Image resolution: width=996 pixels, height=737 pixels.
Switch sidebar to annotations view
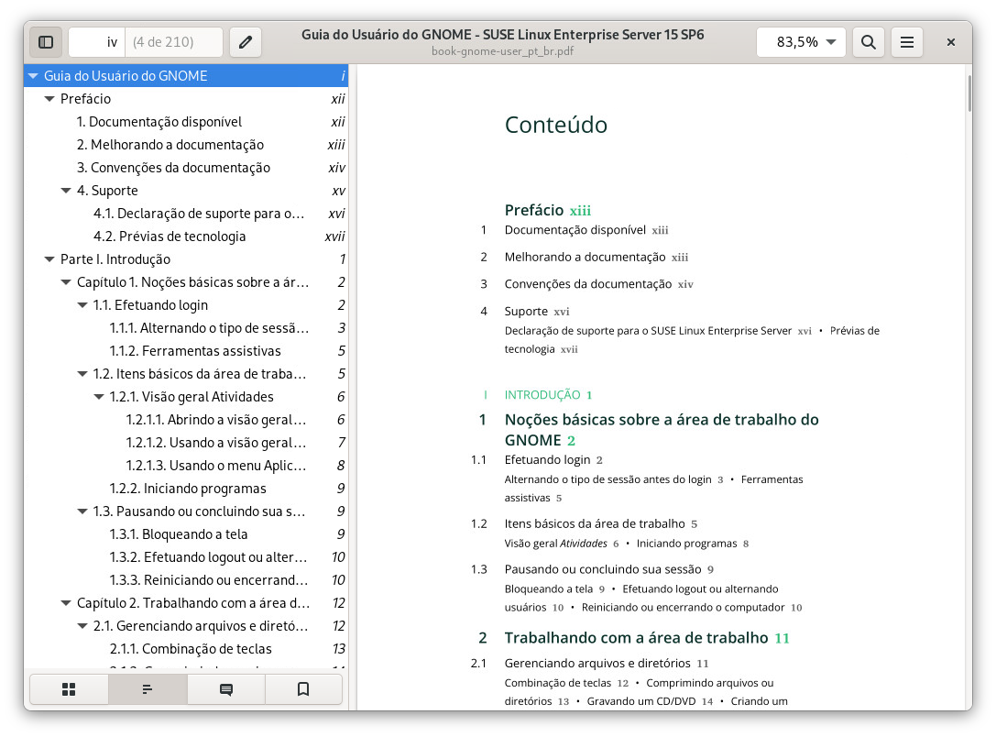coord(225,689)
